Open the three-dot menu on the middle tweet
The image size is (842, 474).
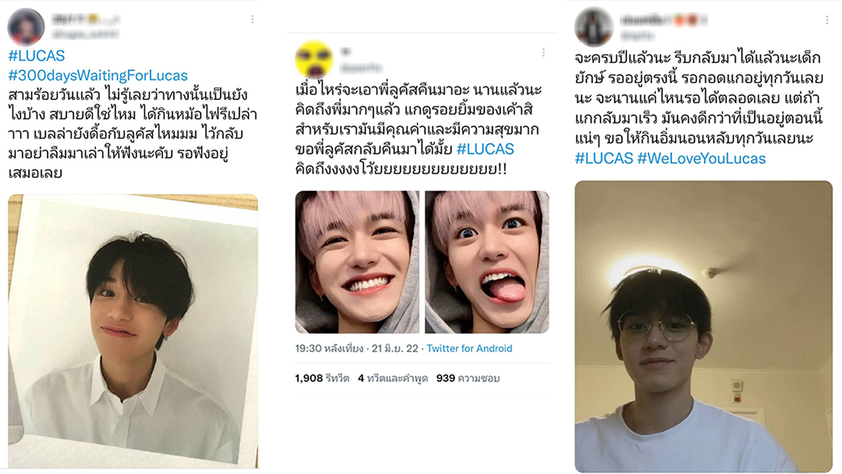coord(543,53)
